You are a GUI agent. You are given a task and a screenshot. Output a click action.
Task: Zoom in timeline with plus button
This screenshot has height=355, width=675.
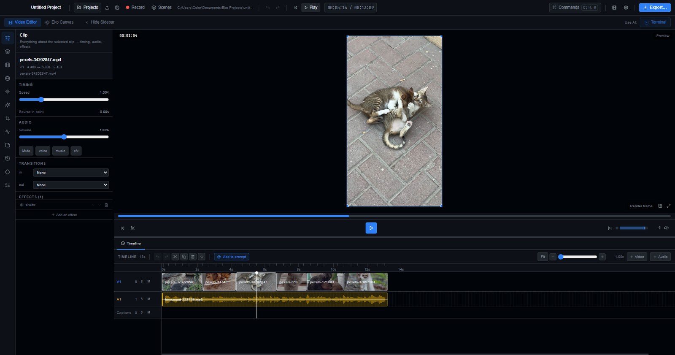pos(602,257)
